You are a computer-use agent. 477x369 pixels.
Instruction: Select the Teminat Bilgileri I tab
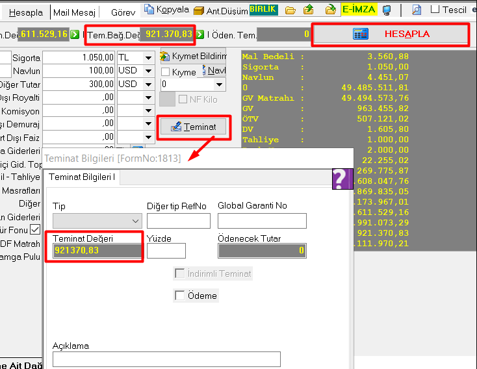[x=81, y=177]
